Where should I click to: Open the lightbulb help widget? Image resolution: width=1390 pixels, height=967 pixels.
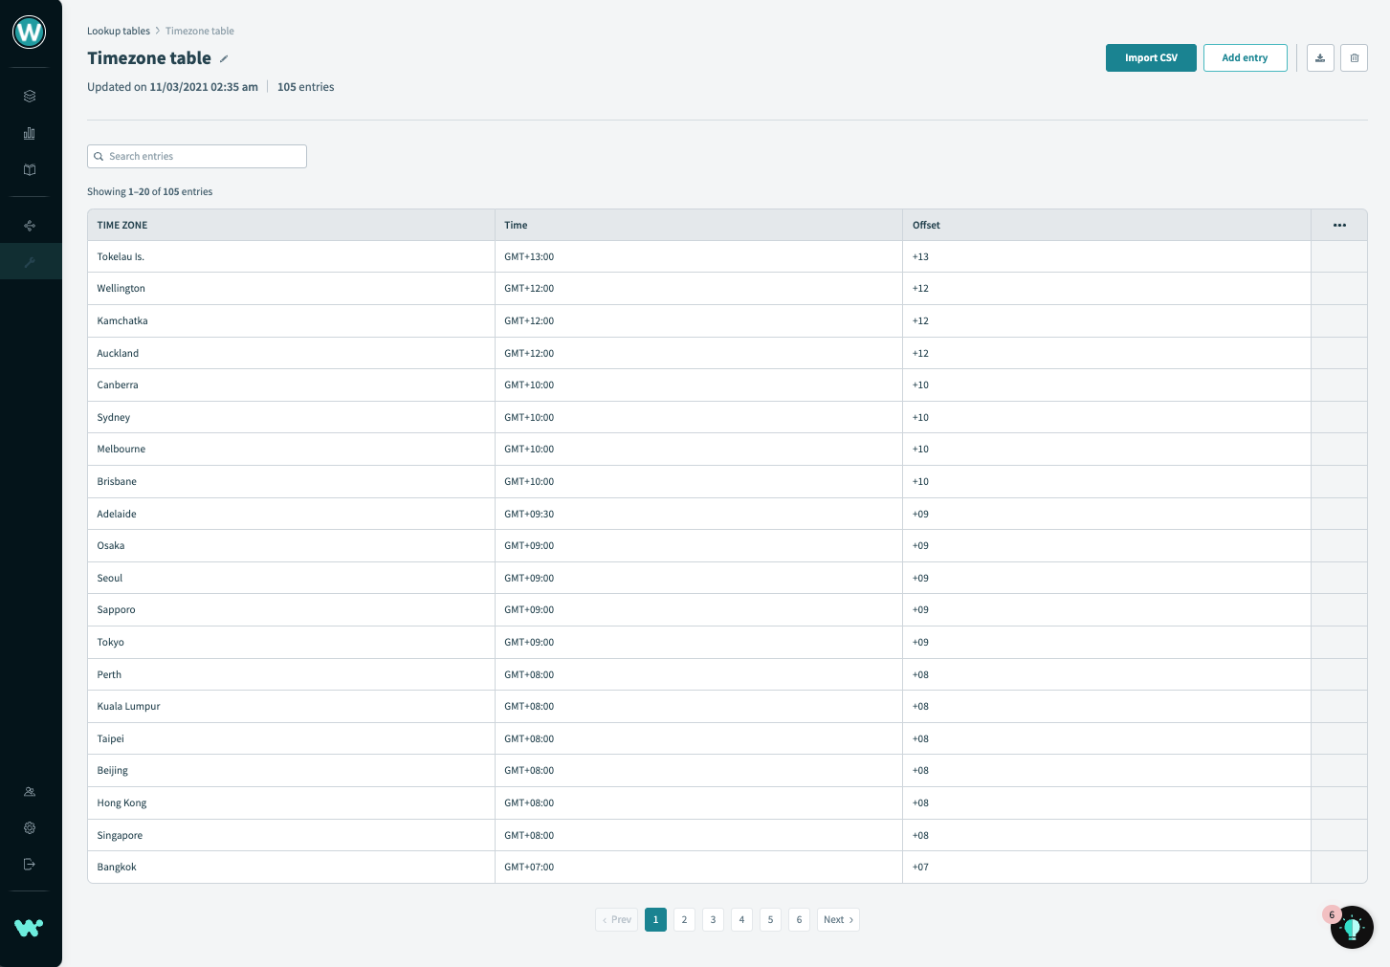(1352, 927)
